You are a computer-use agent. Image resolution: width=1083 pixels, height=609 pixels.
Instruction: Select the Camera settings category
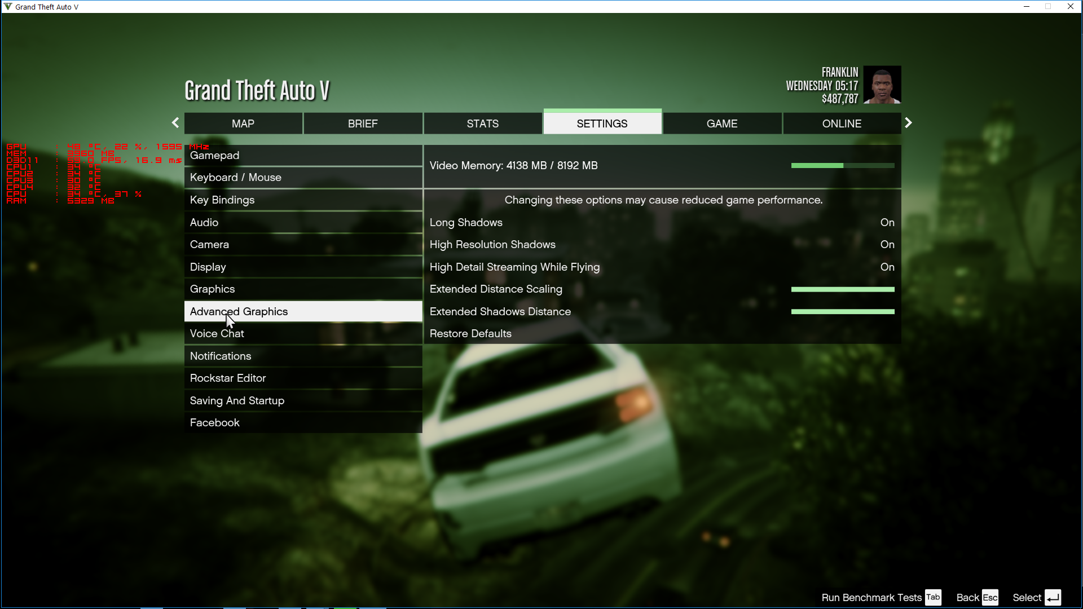click(303, 245)
